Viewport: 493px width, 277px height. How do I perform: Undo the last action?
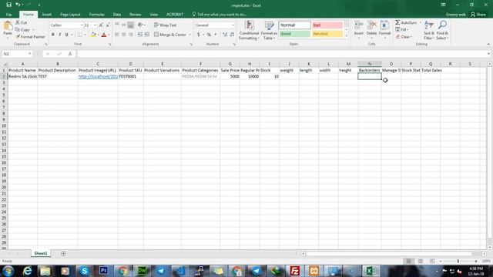pyautogui.click(x=18, y=5)
